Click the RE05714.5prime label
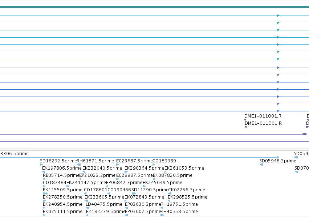This screenshot has width=309, height=217. click(x=61, y=175)
